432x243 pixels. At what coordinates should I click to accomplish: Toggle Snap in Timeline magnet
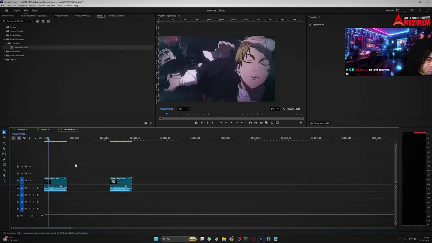point(19,138)
